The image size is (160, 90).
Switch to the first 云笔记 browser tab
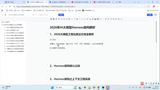tap(14, 2)
